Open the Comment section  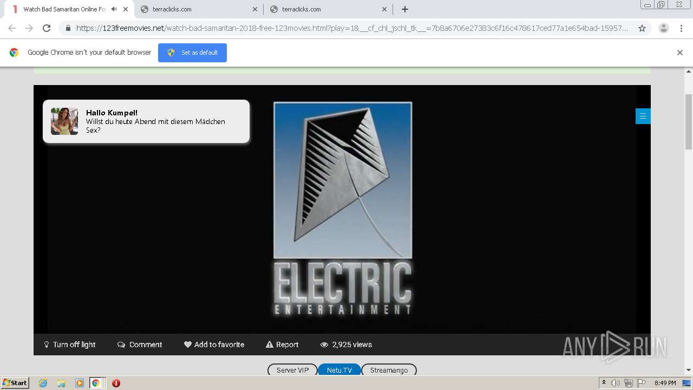pos(140,344)
